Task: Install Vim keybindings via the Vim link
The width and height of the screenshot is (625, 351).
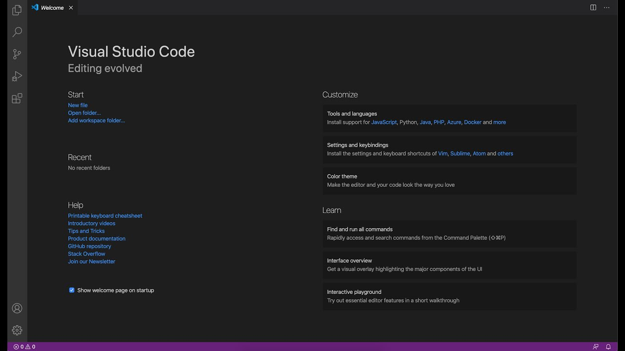Action: [x=442, y=153]
